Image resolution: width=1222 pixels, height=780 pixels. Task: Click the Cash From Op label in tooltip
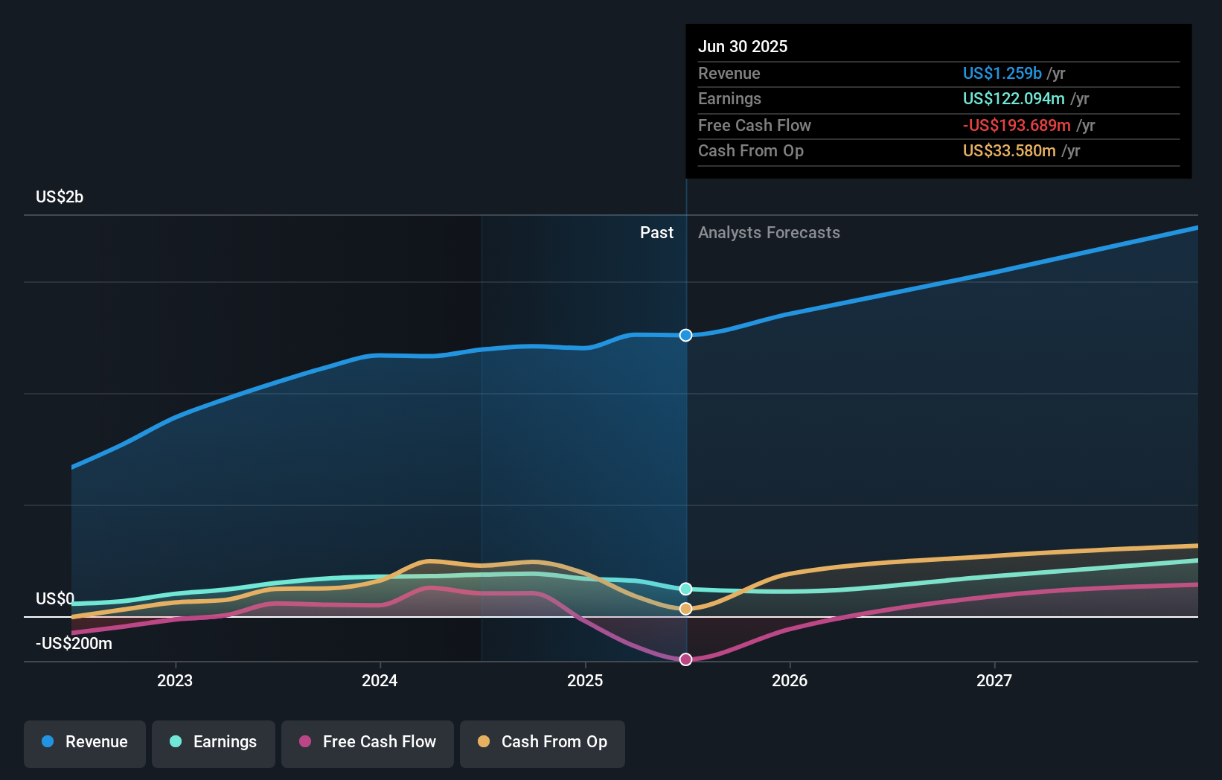(x=751, y=151)
